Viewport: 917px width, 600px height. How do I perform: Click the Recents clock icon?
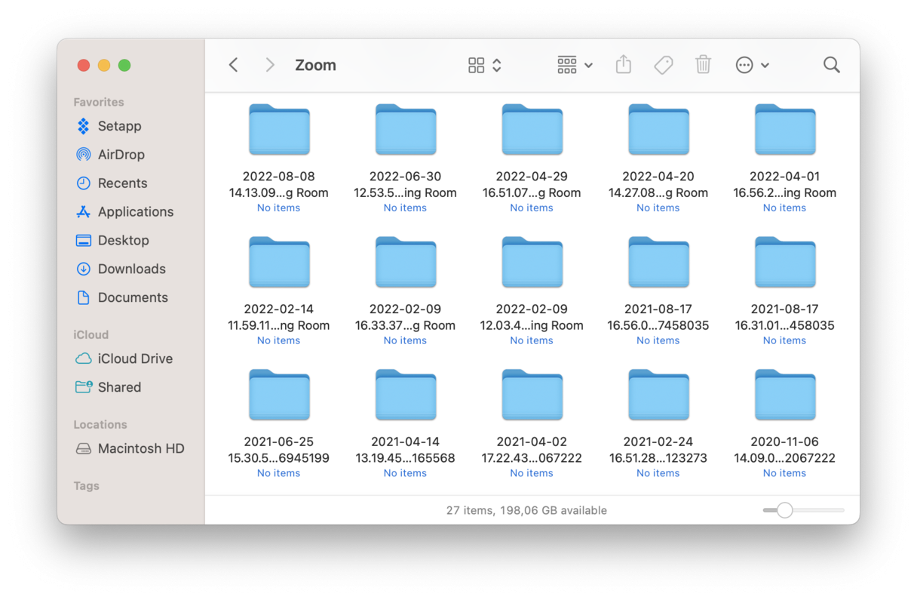point(84,183)
